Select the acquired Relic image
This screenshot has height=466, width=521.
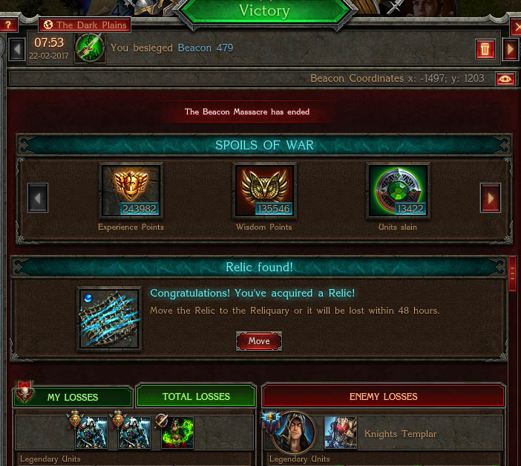tap(109, 319)
